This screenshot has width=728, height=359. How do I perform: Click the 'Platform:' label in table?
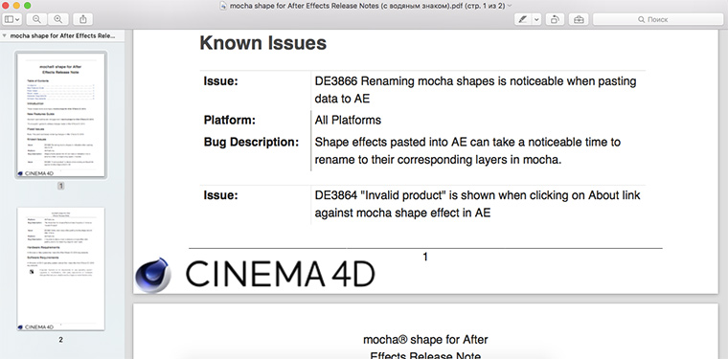(229, 120)
